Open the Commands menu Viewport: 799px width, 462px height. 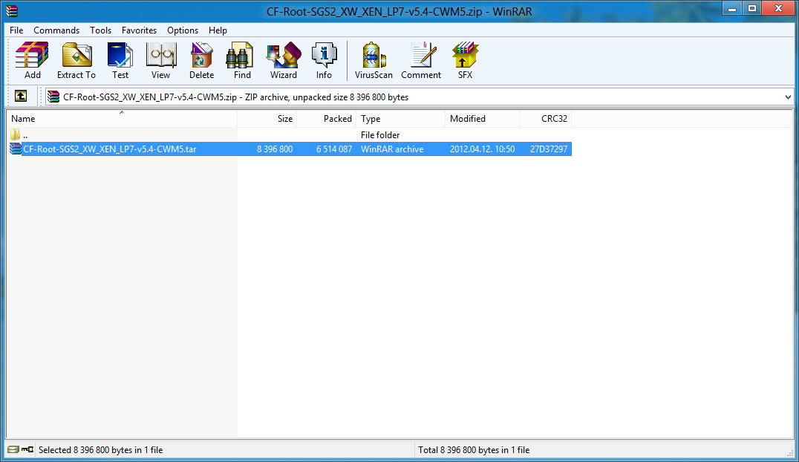[56, 30]
